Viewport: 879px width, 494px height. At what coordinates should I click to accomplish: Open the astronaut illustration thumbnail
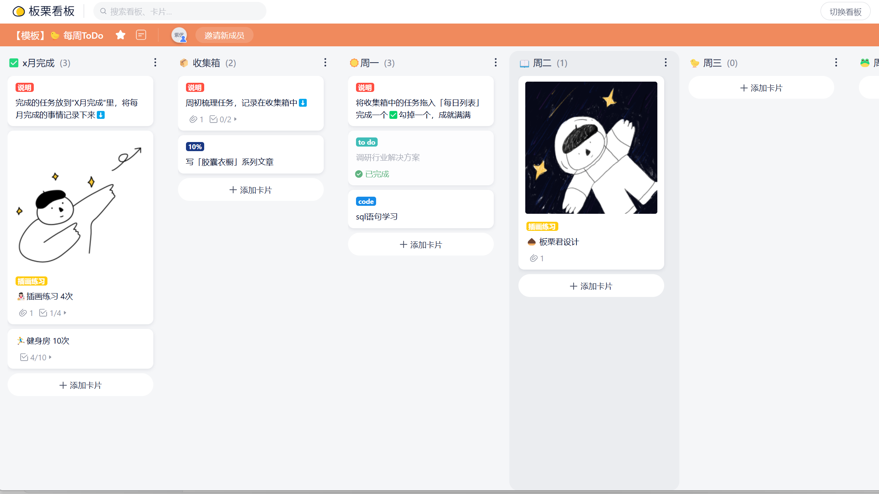click(591, 148)
